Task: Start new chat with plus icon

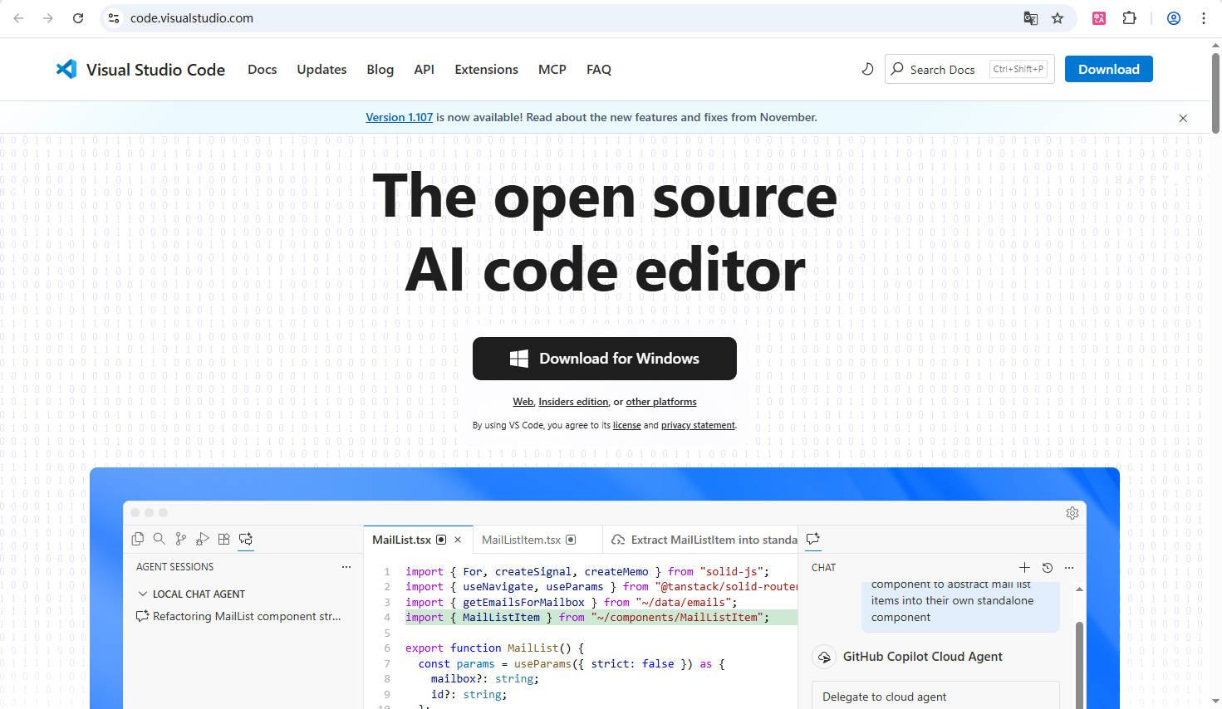Action: click(x=1024, y=568)
